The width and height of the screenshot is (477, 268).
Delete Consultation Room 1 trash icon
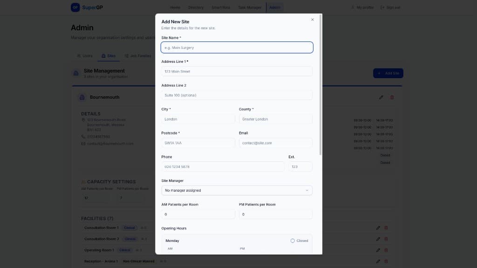click(386, 228)
